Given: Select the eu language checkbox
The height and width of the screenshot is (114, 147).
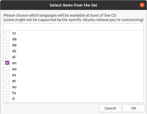Looking at the screenshot, I should 7,87.
